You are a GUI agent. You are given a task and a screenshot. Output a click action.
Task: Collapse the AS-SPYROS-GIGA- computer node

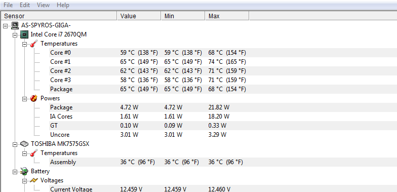point(5,25)
